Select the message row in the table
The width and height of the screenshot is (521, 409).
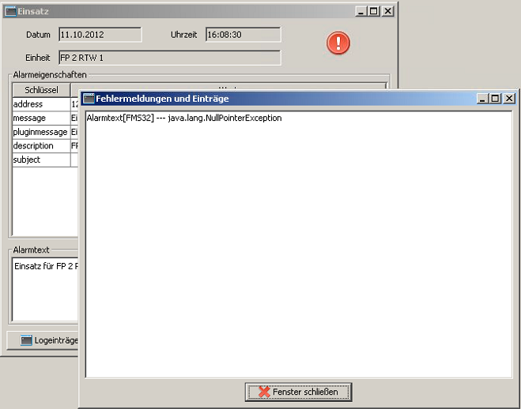tap(40, 118)
